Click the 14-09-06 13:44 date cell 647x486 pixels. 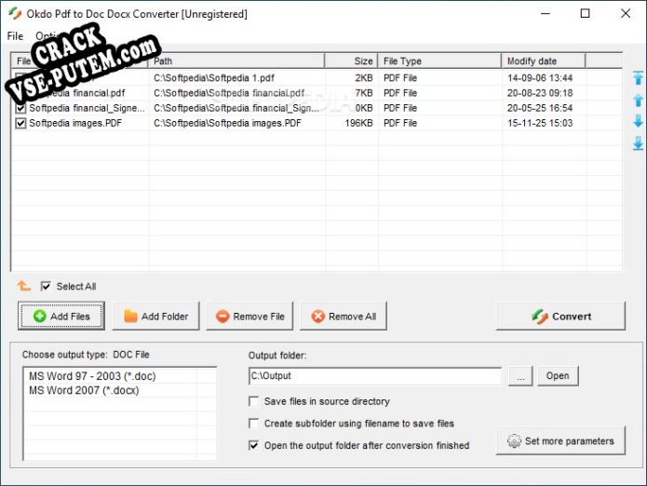pyautogui.click(x=540, y=78)
